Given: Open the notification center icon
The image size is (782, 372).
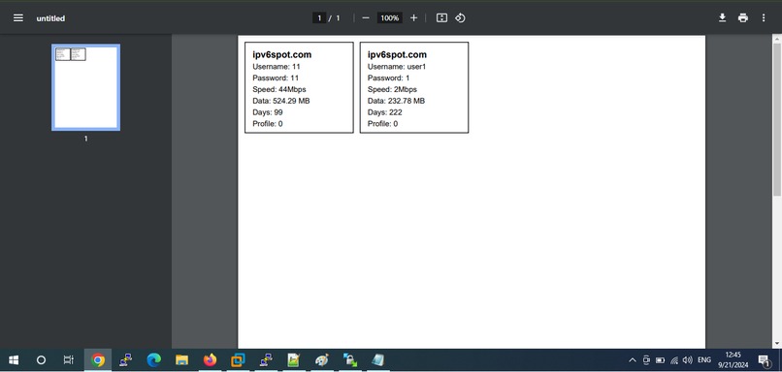Looking at the screenshot, I should [x=764, y=359].
